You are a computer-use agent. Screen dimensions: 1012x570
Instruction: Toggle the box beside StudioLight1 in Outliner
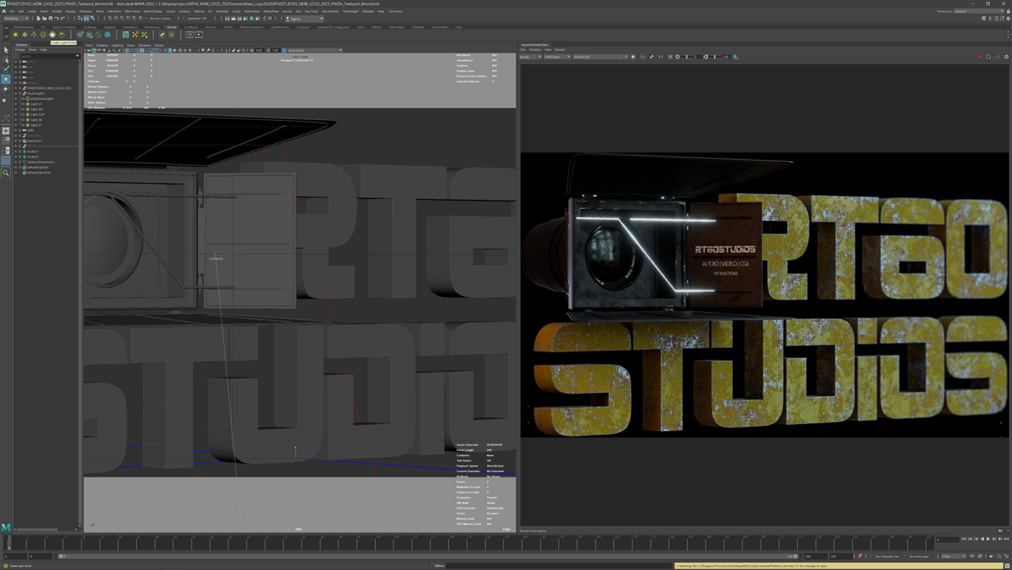click(x=20, y=93)
